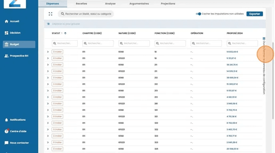Sort by Opération column header
Viewport: 275px width, 153px height.
[197, 33]
